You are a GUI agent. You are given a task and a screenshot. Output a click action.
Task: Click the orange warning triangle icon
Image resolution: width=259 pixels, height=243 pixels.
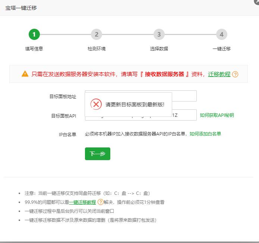point(25,74)
